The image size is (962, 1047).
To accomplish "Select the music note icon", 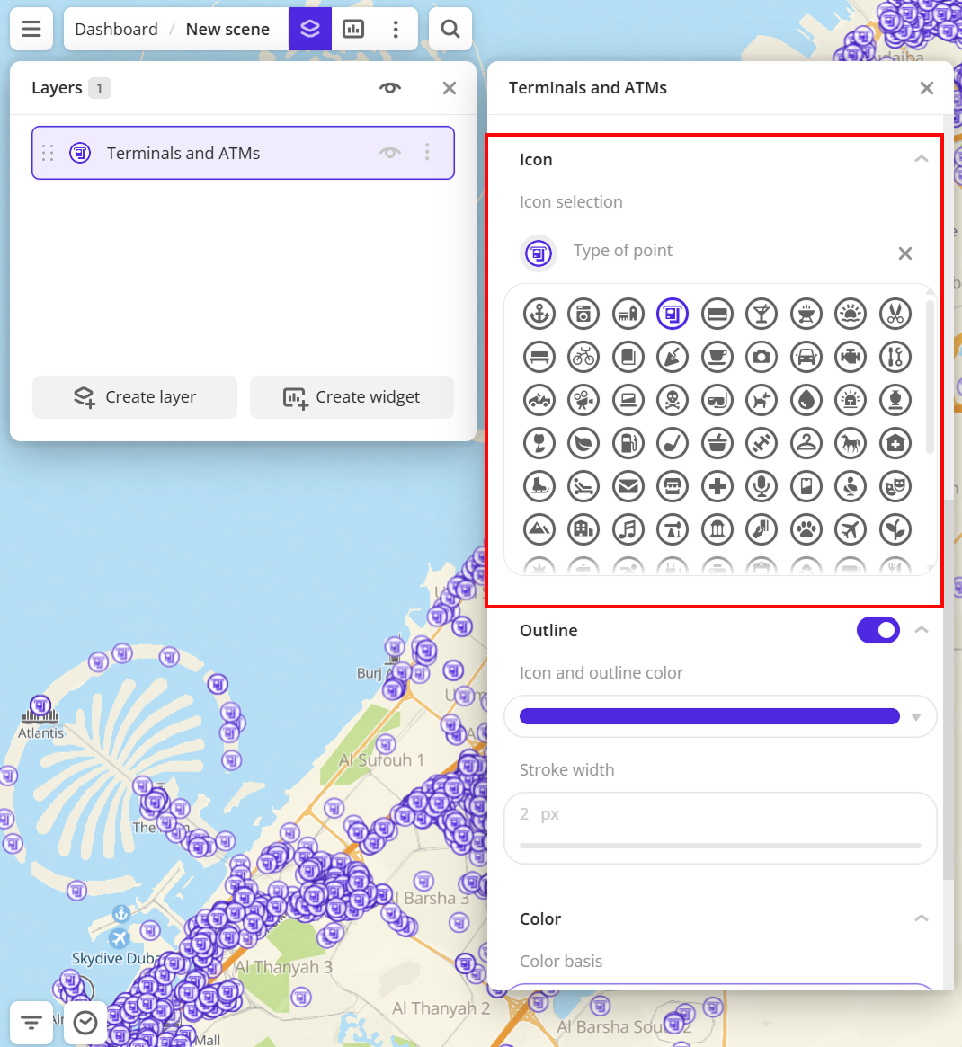I will [x=628, y=529].
